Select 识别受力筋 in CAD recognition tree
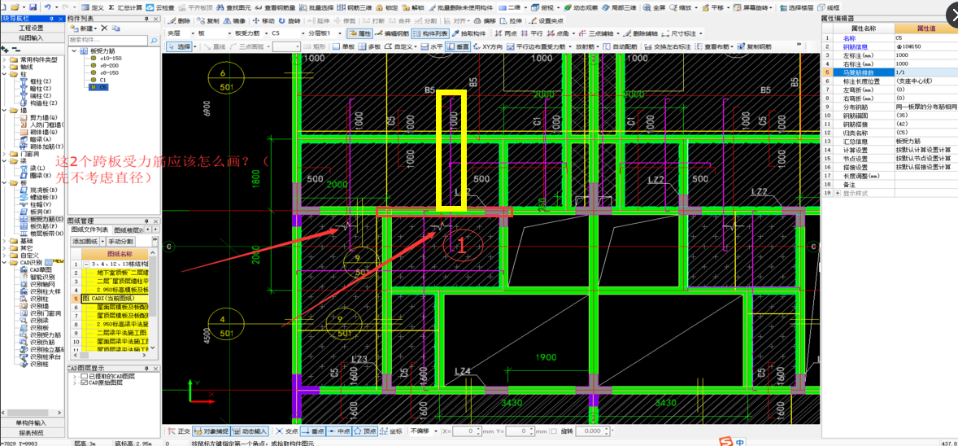The image size is (958, 446). 41,334
